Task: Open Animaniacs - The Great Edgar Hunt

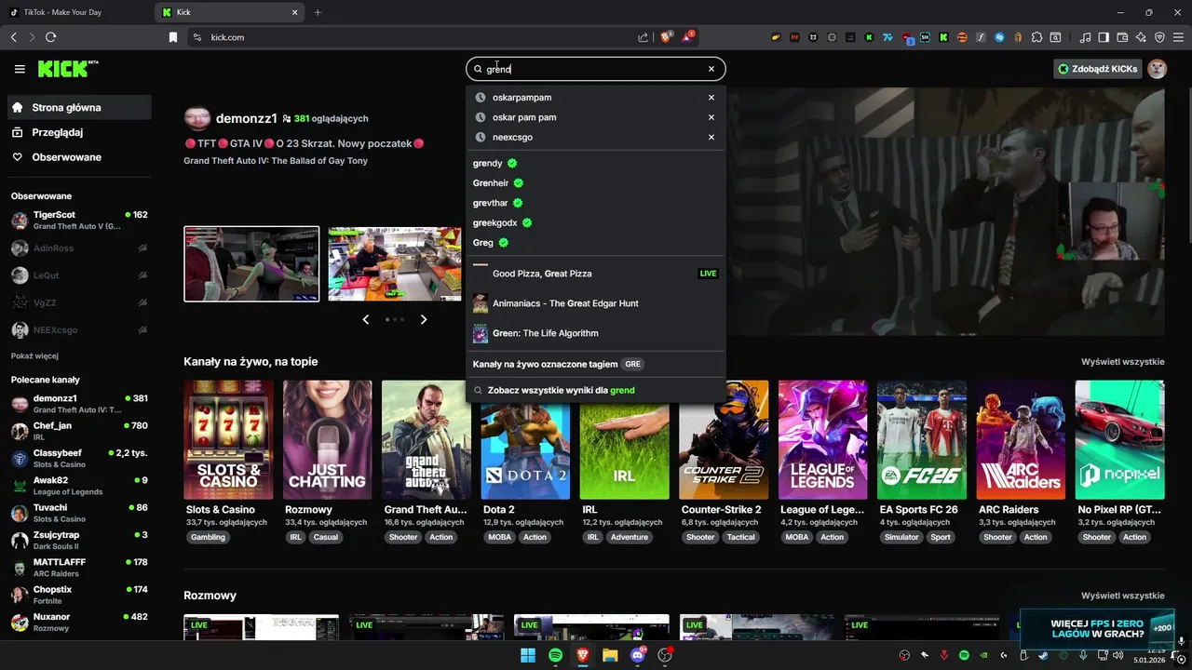Action: coord(596,303)
